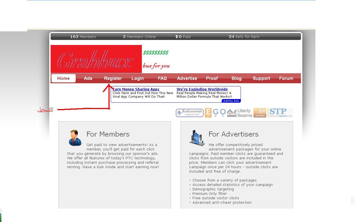
Task: Click the OKPAY payment badge
Action: click(x=260, y=113)
